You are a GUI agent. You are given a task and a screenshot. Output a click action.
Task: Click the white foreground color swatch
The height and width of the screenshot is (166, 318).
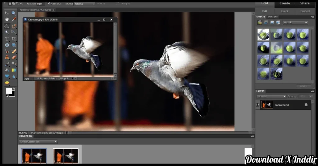9,91
